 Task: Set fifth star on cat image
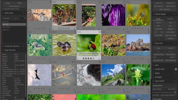click(x=93, y=88)
